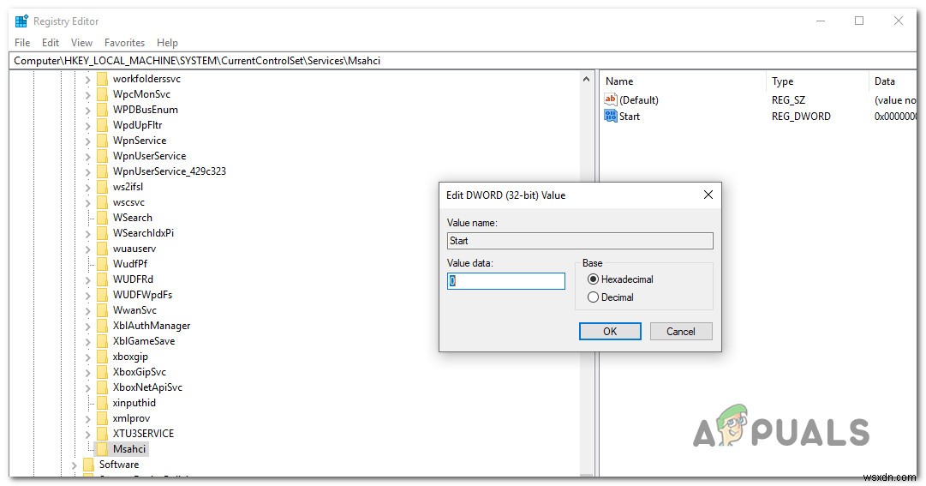Click the WpnService folder icon
Viewport: 926px width, 486px height.
(102, 140)
